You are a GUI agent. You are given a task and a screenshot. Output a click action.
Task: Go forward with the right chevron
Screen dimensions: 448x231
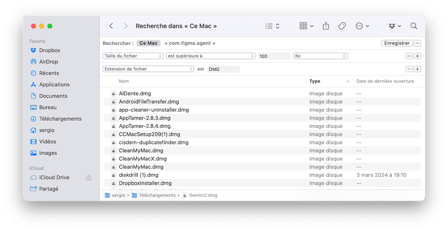coord(126,26)
